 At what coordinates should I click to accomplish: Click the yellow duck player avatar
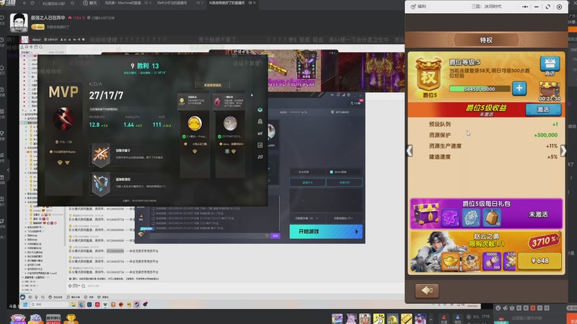(x=194, y=123)
